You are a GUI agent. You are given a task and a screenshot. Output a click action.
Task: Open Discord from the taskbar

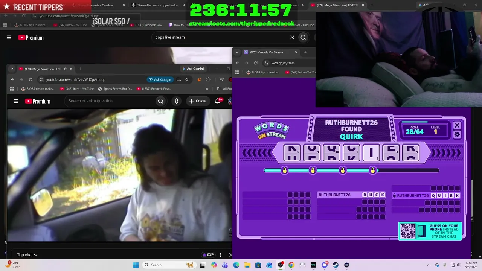[325, 265]
